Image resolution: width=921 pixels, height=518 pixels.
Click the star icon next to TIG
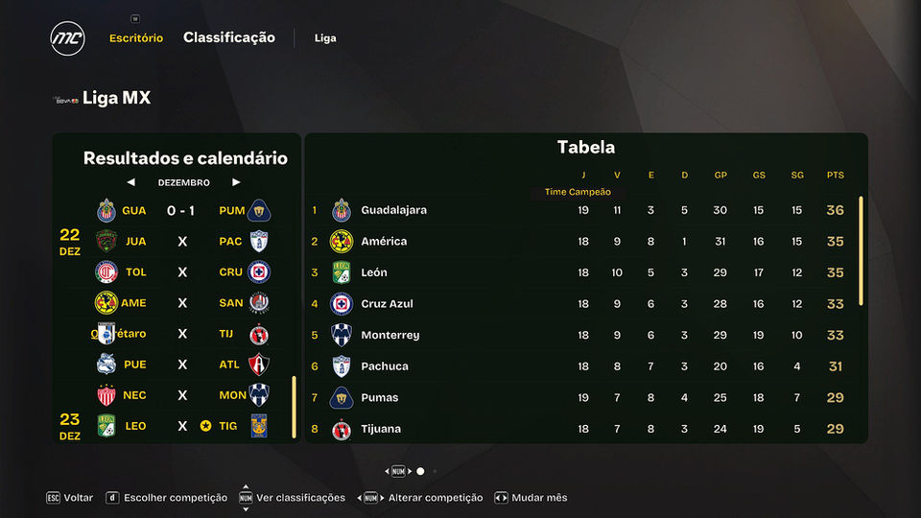point(205,426)
